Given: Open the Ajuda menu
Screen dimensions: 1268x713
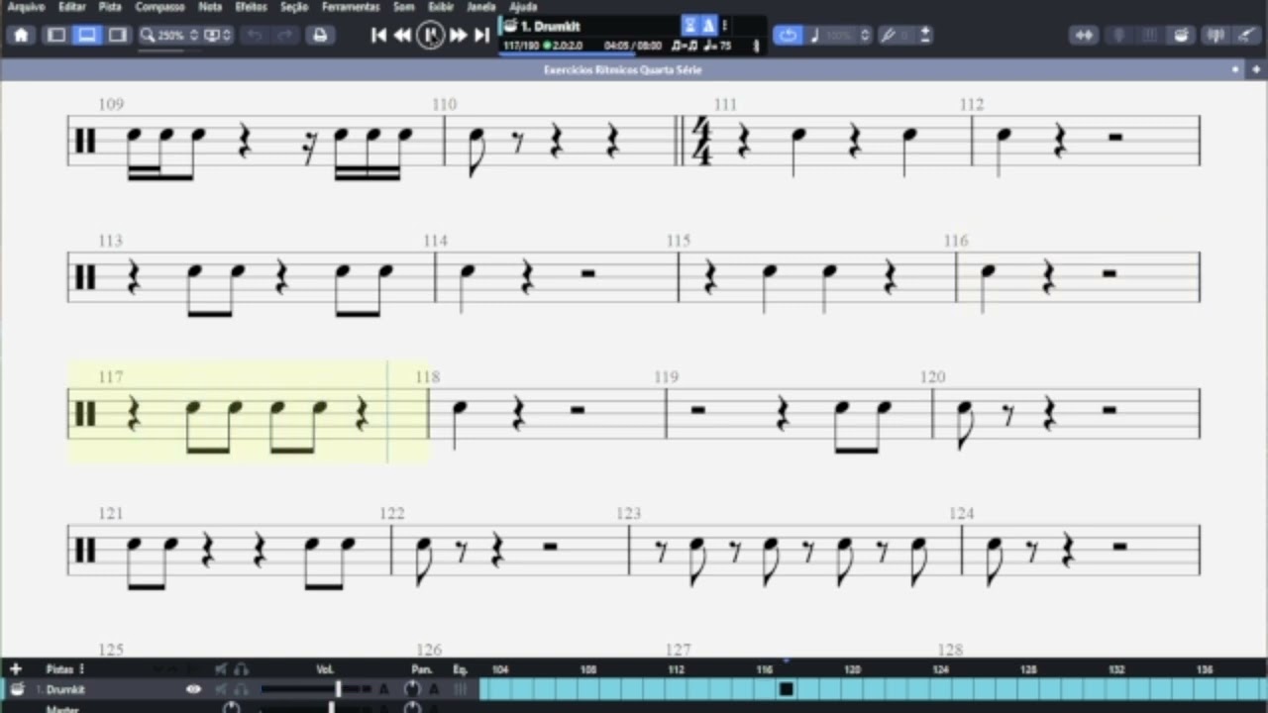Looking at the screenshot, I should click(x=523, y=7).
